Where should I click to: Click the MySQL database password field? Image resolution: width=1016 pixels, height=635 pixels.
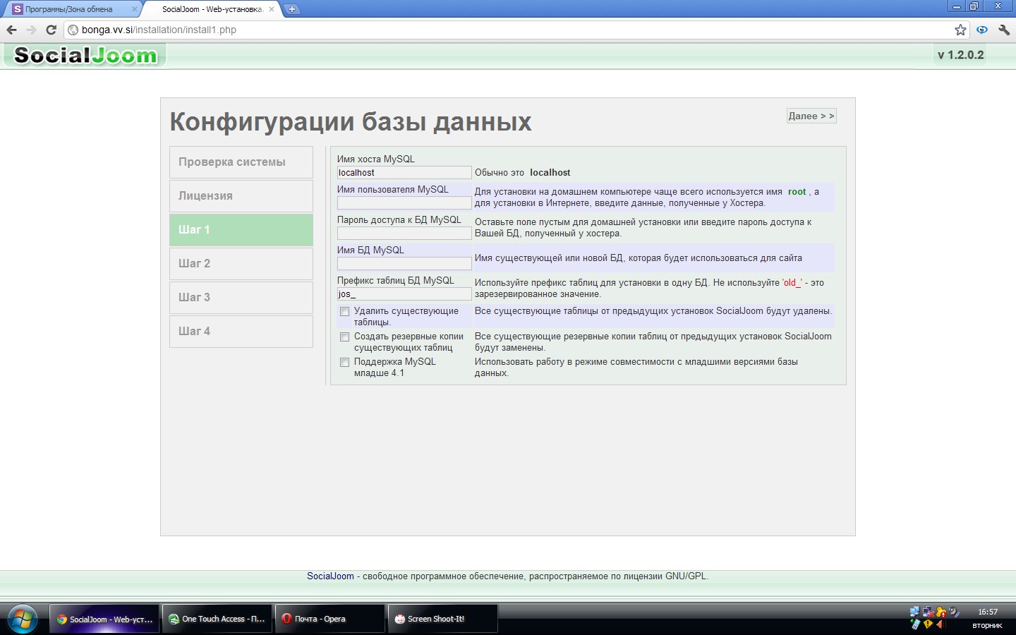click(x=404, y=234)
